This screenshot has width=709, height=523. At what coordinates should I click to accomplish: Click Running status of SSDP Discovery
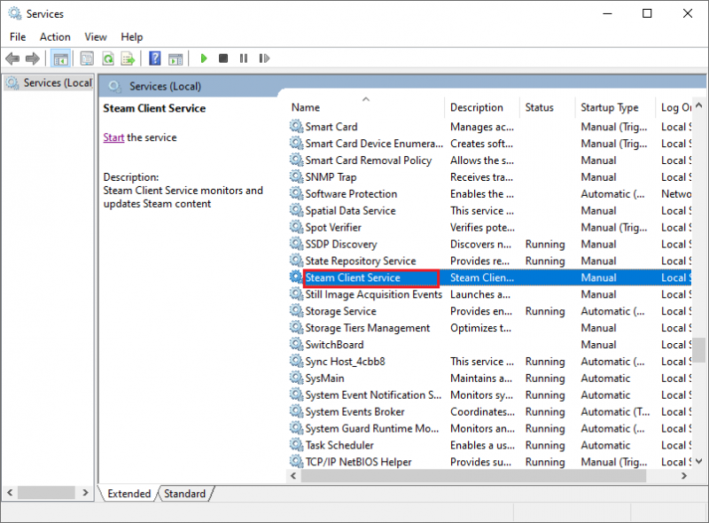point(545,244)
